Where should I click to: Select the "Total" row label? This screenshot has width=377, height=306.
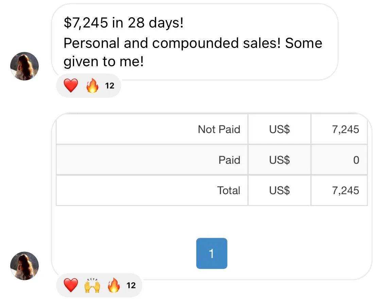pos(228,191)
